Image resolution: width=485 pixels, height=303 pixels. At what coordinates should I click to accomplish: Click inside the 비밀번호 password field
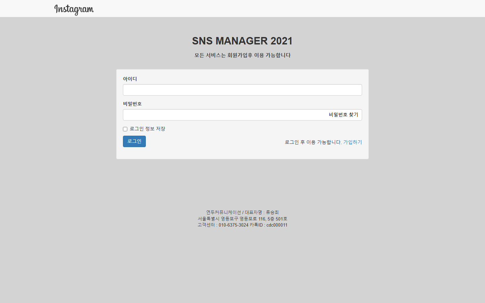coord(219,115)
